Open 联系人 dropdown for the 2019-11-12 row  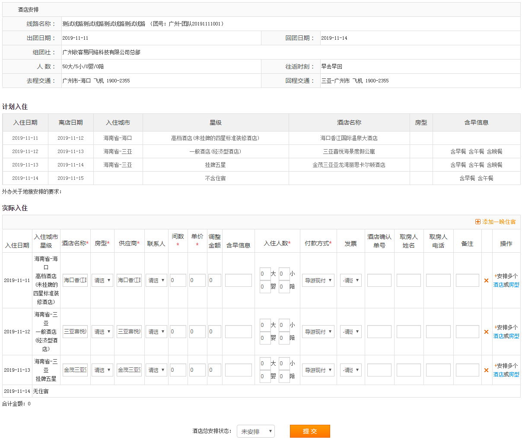click(156, 332)
